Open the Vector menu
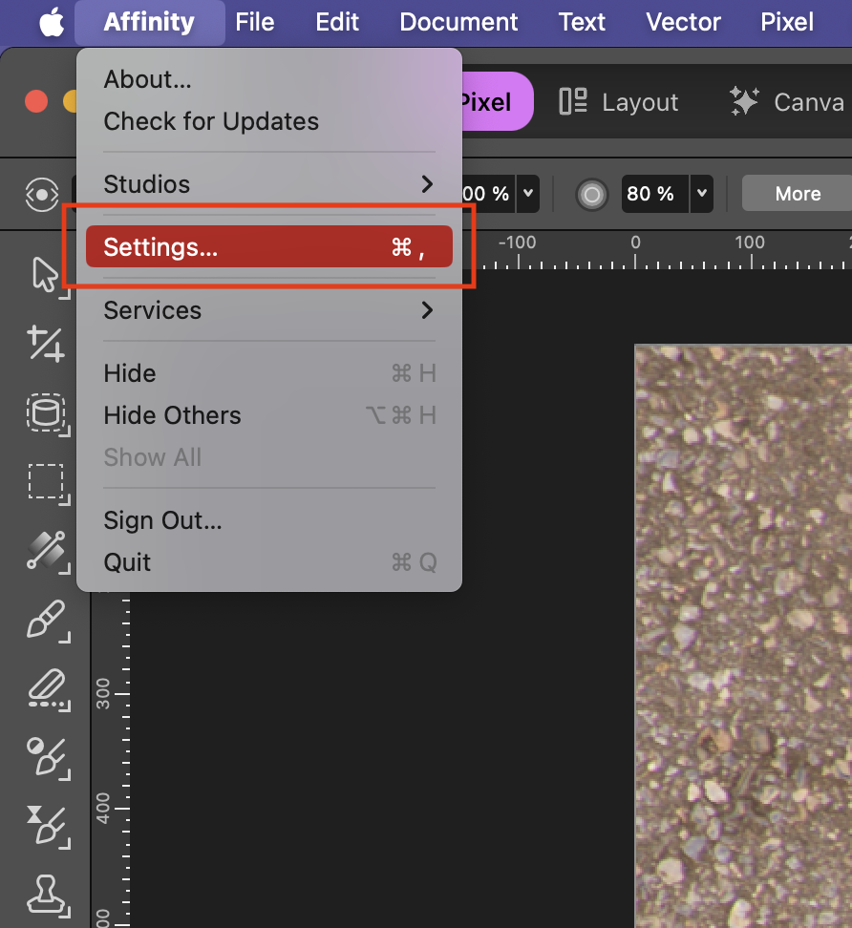Image resolution: width=852 pixels, height=928 pixels. pyautogui.click(x=683, y=23)
